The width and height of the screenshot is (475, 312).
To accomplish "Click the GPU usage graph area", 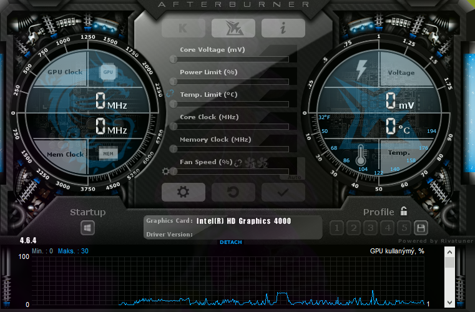I will pos(228,281).
